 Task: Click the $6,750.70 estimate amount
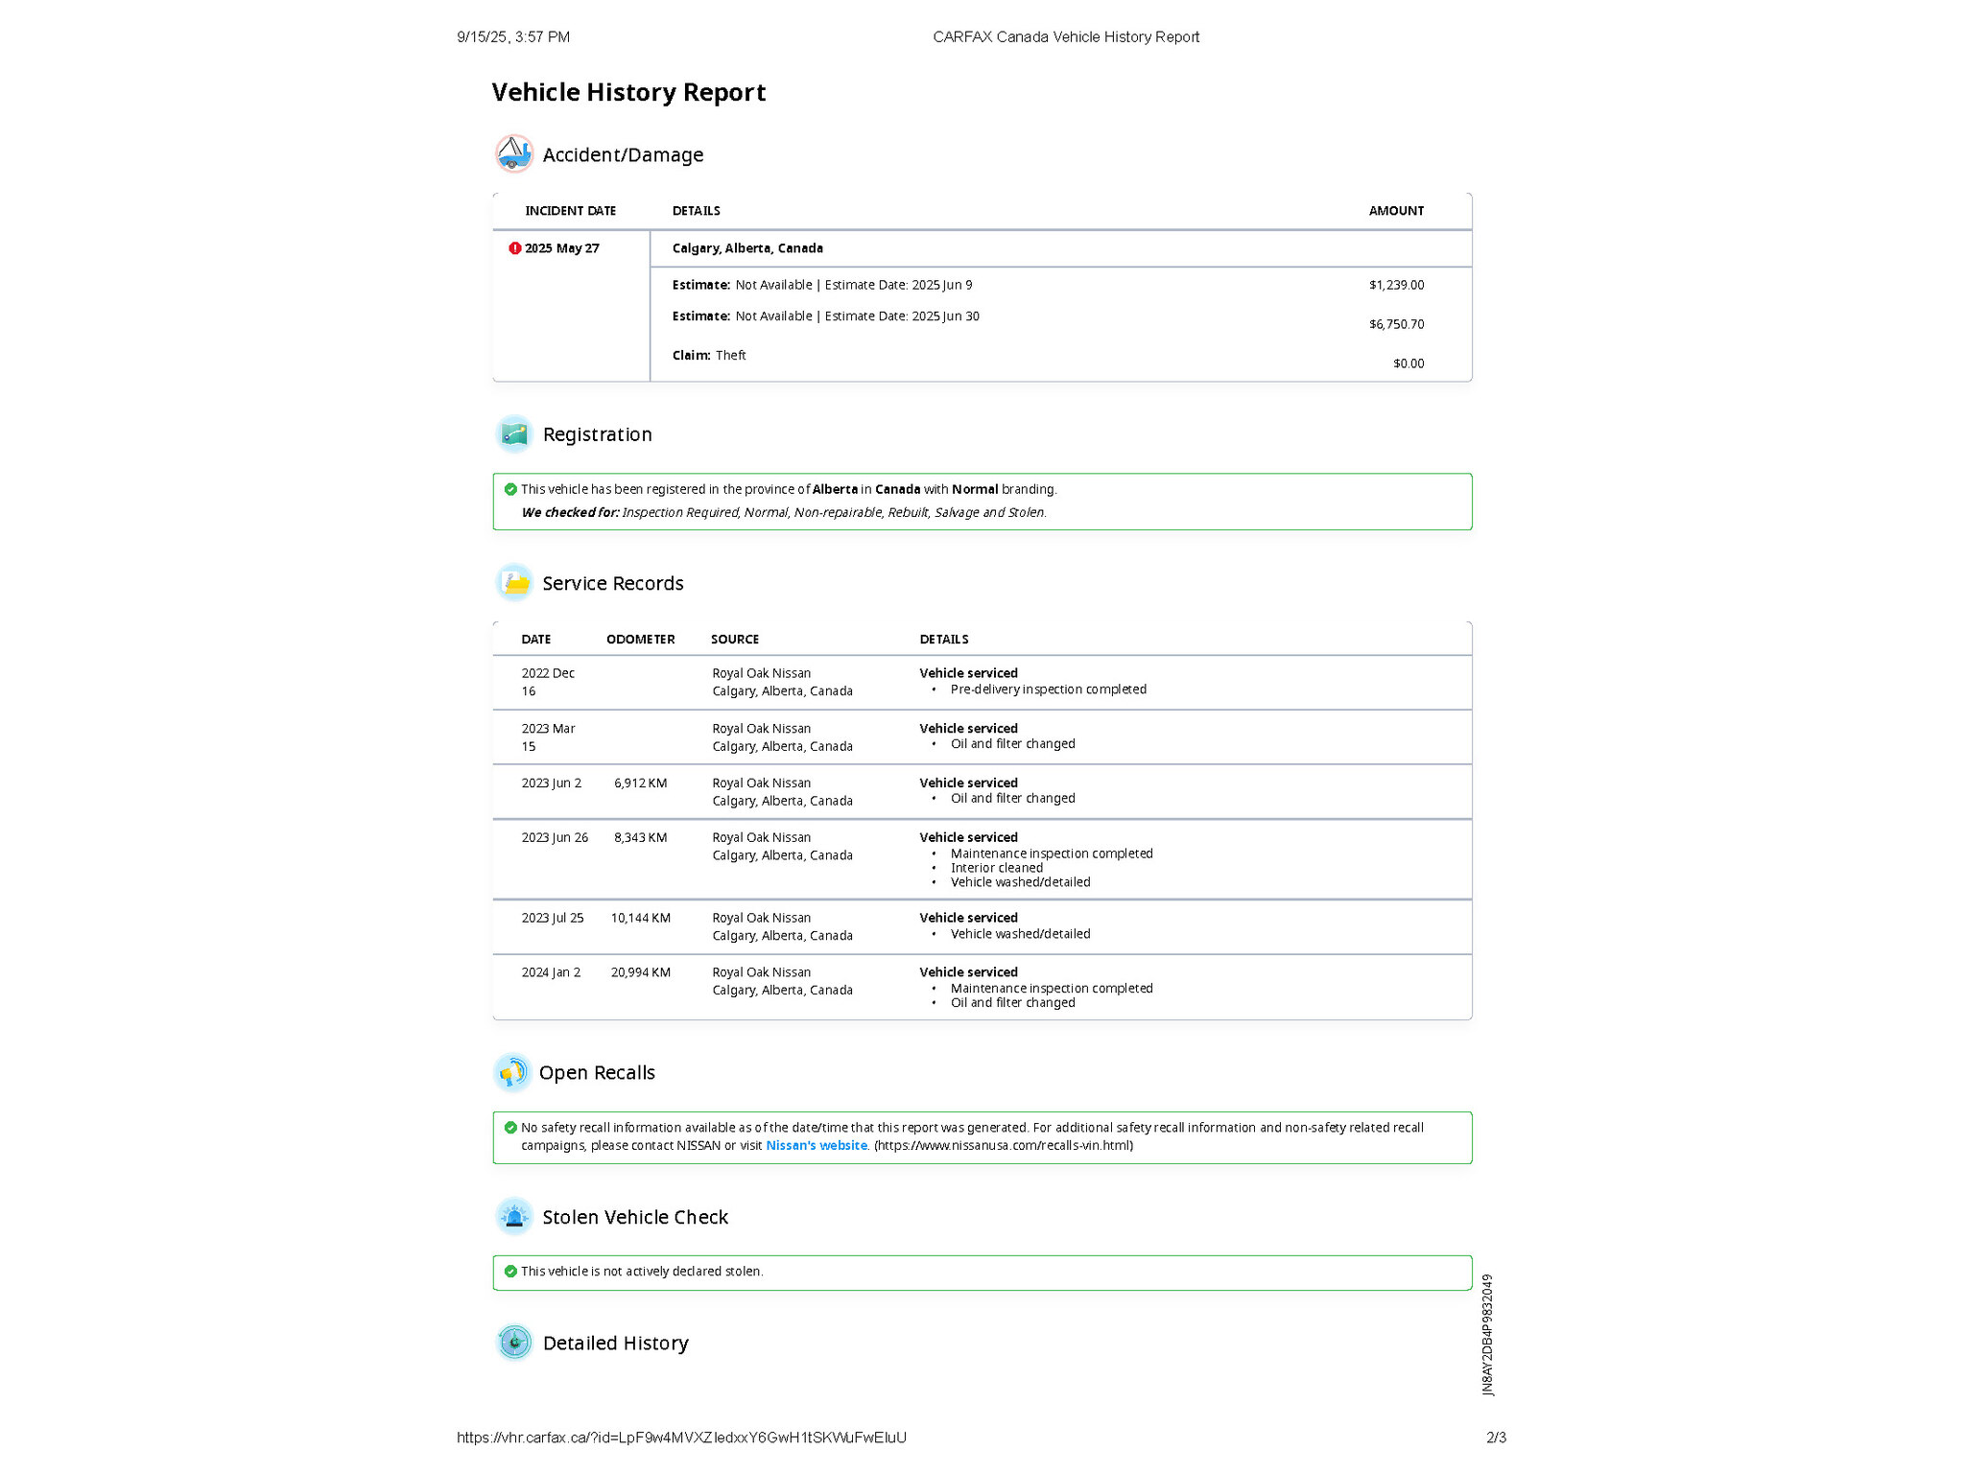click(x=1396, y=324)
